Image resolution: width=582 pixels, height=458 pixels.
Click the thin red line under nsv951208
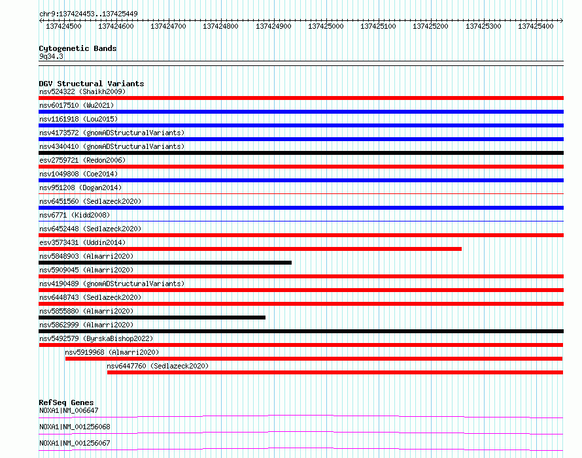(x=301, y=193)
